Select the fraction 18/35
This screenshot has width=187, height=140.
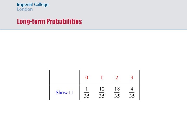point(117,92)
